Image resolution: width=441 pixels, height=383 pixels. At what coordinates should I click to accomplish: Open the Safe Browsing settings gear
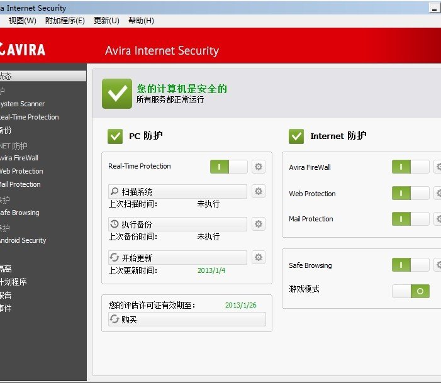(x=437, y=265)
